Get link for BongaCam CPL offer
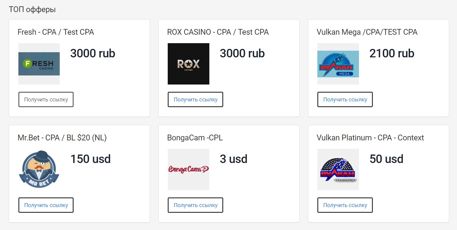The image size is (457, 230). [x=195, y=205]
